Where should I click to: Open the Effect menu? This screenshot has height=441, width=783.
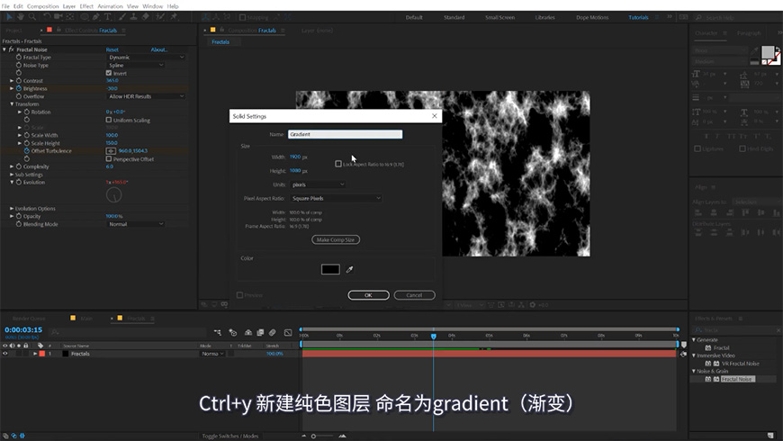(86, 6)
